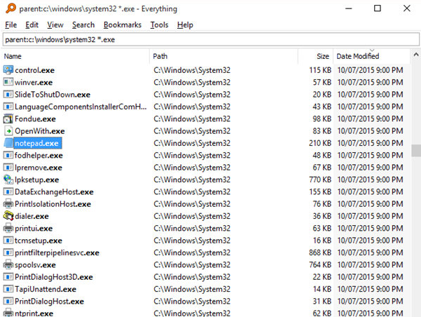The width and height of the screenshot is (421, 317).
Task: Click the printfilterpipelinesvc.exe icon
Action: click(8, 252)
